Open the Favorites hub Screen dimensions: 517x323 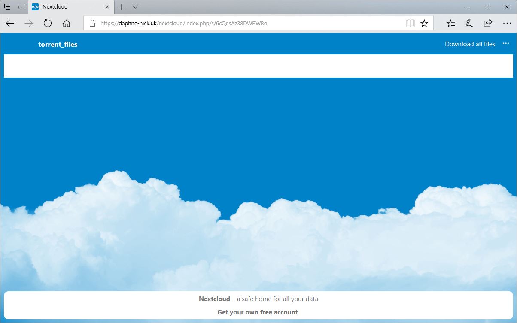(450, 24)
